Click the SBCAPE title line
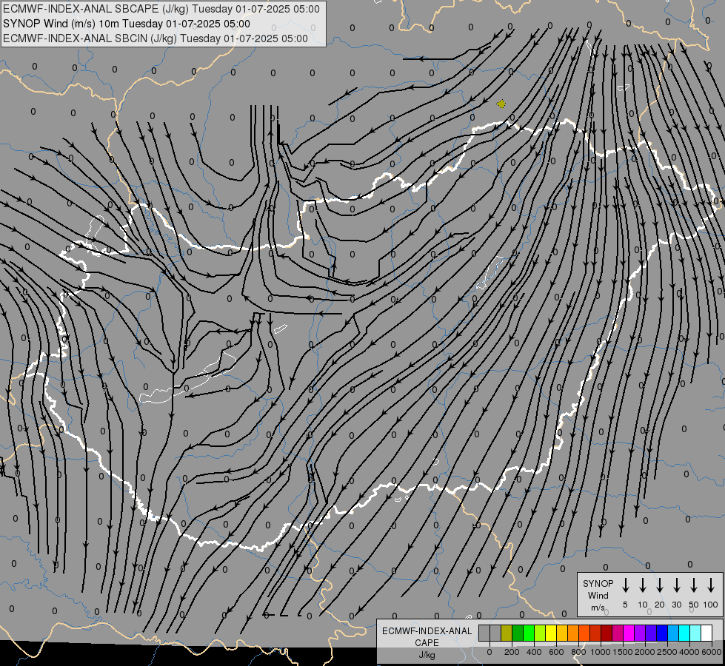 coord(161,9)
